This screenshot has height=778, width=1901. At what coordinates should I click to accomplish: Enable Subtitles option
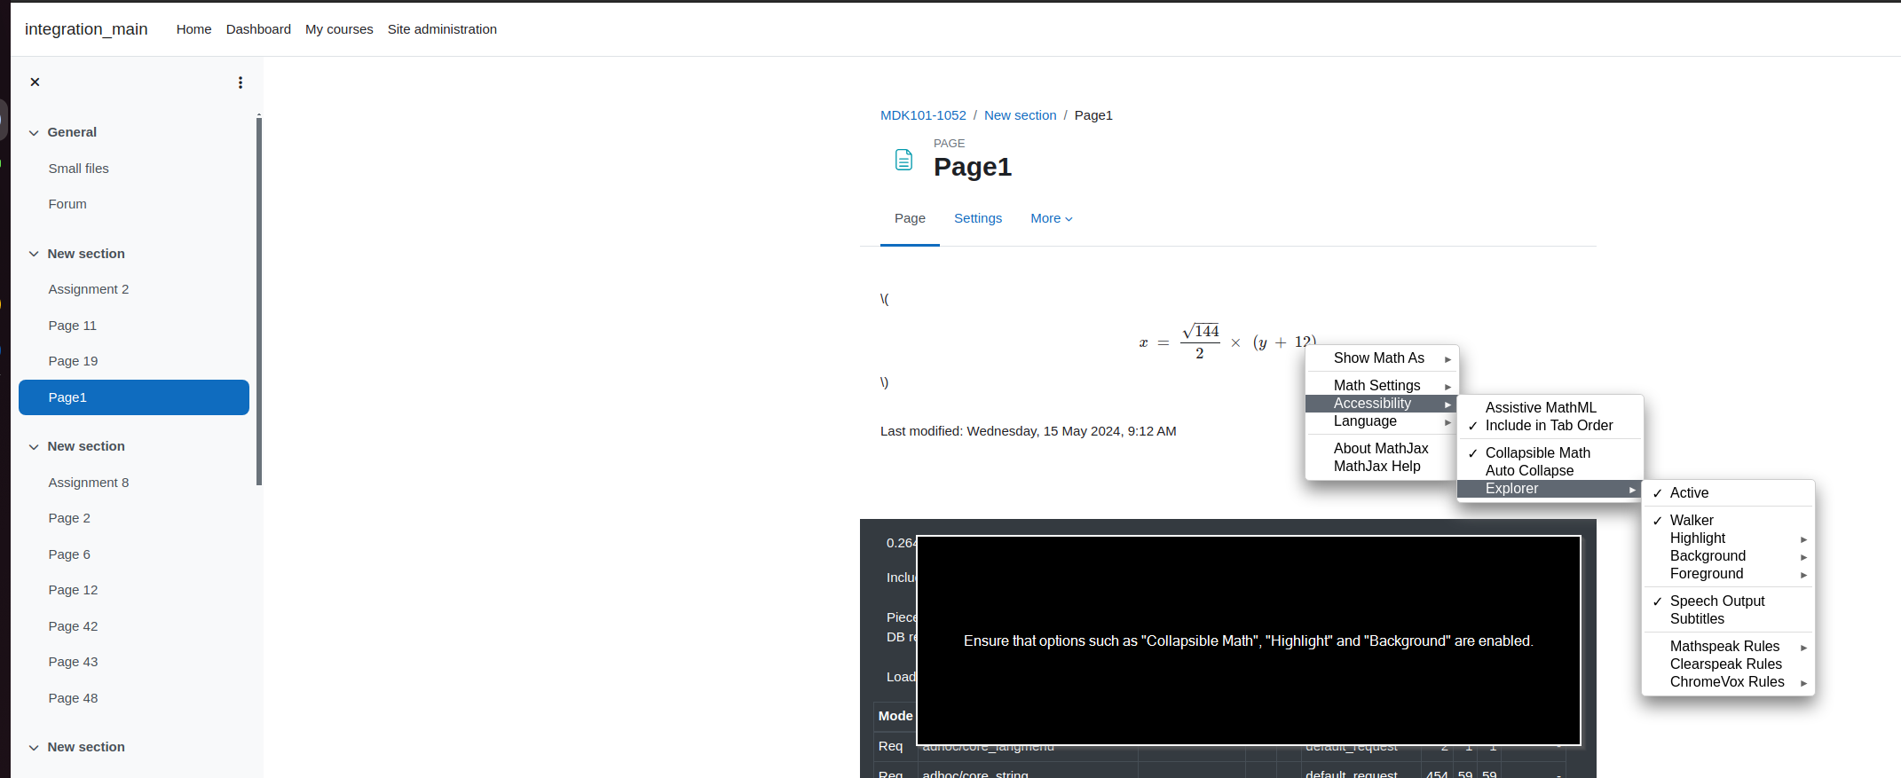[1728, 619]
